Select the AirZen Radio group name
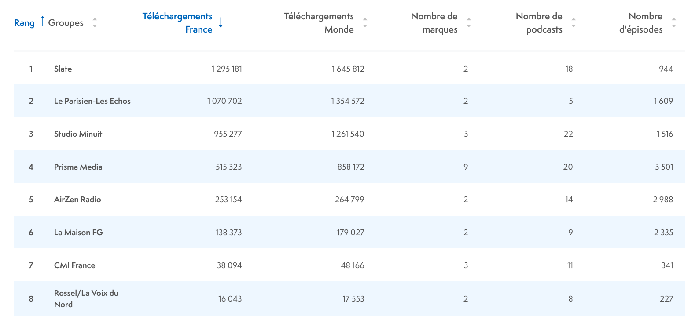 [77, 200]
